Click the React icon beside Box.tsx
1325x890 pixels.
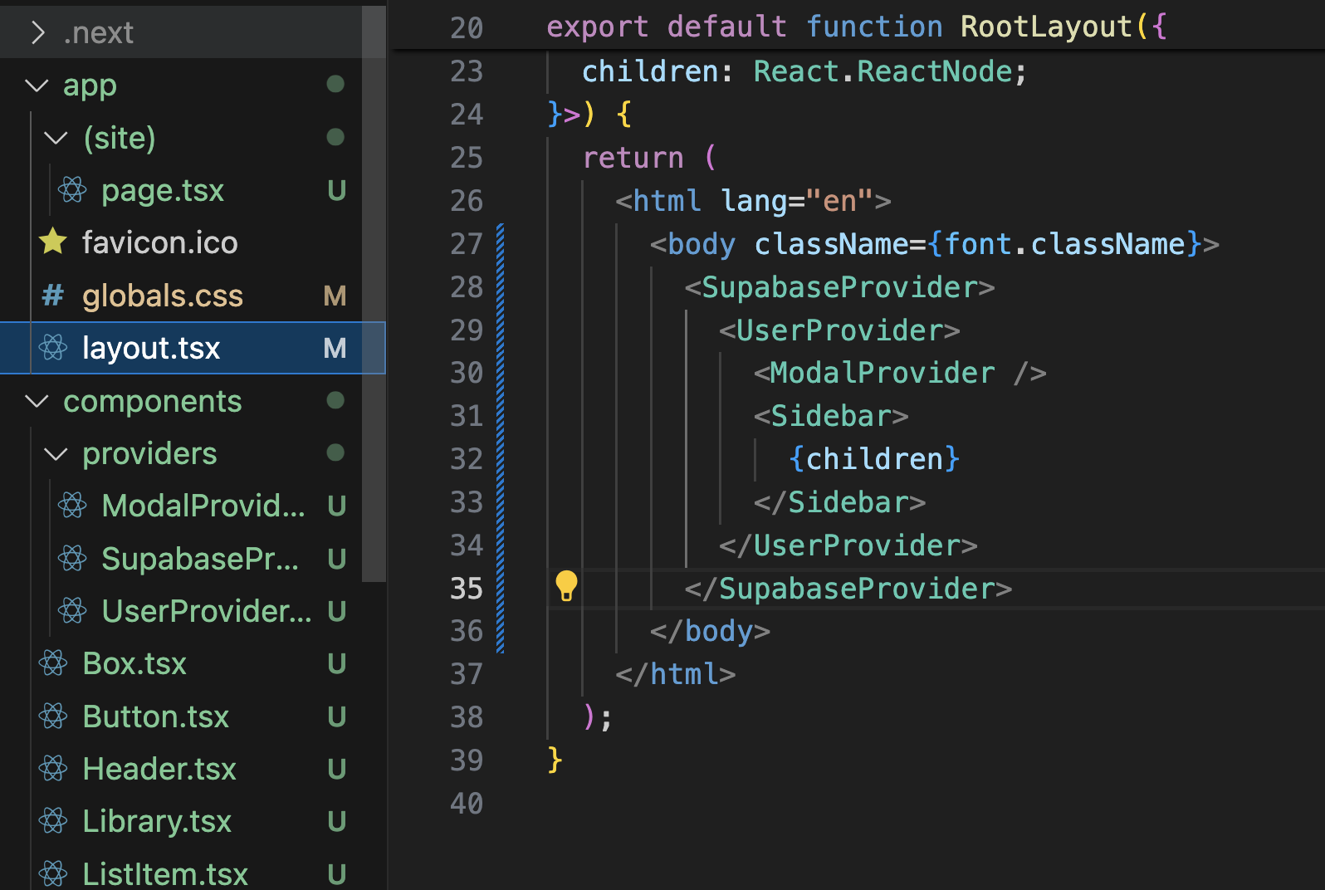(x=54, y=663)
